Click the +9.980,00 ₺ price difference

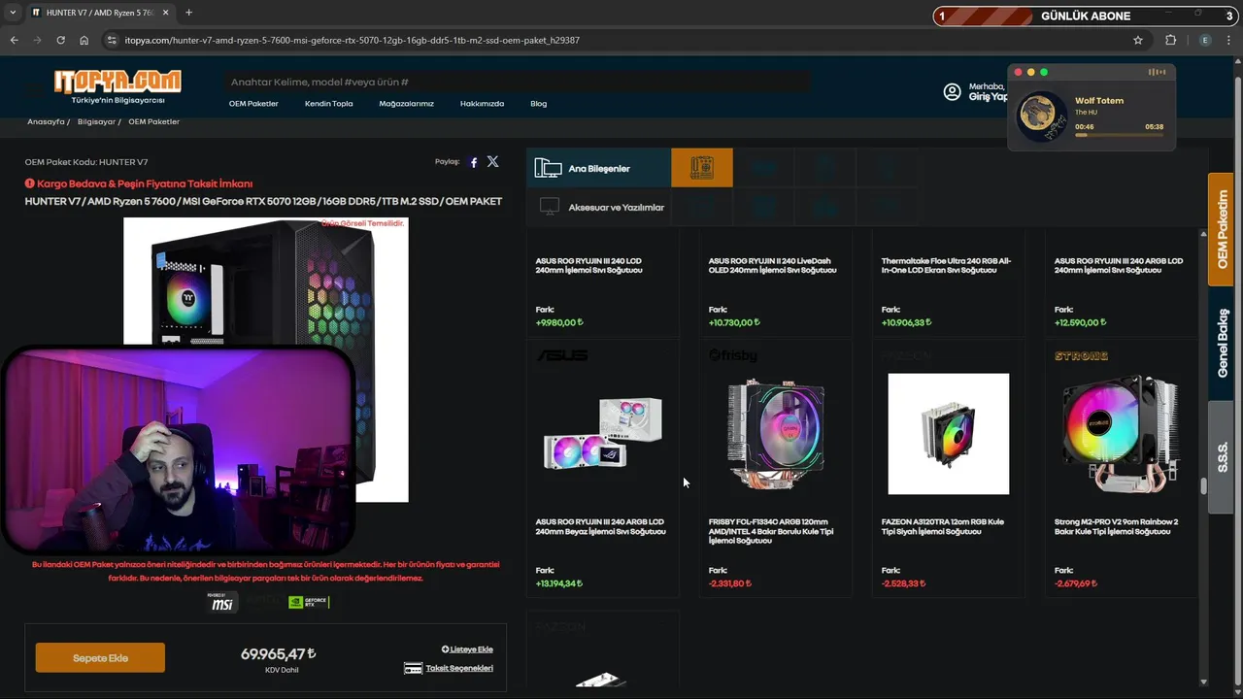tap(559, 322)
